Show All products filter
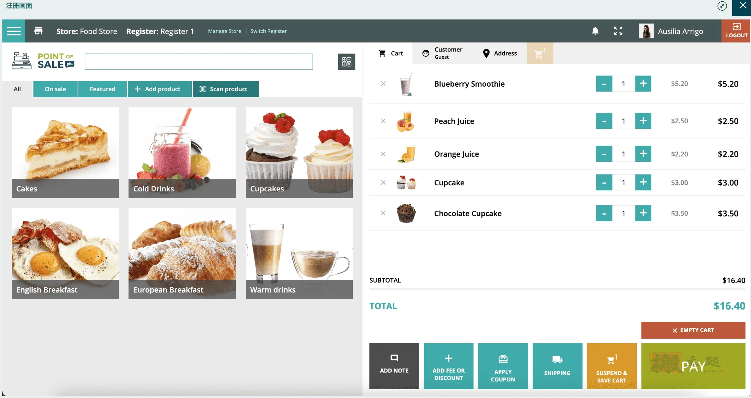 point(17,89)
